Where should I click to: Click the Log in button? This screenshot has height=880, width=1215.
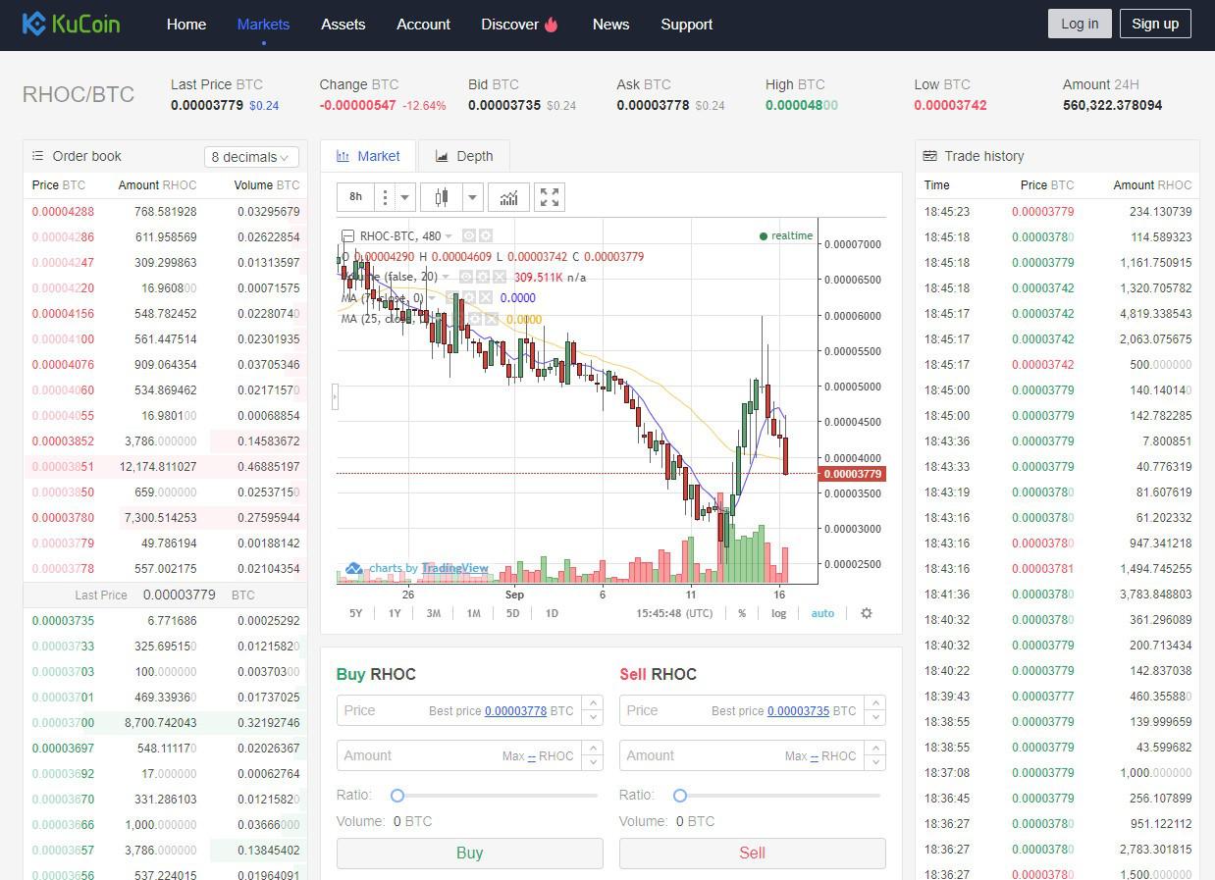(1080, 24)
